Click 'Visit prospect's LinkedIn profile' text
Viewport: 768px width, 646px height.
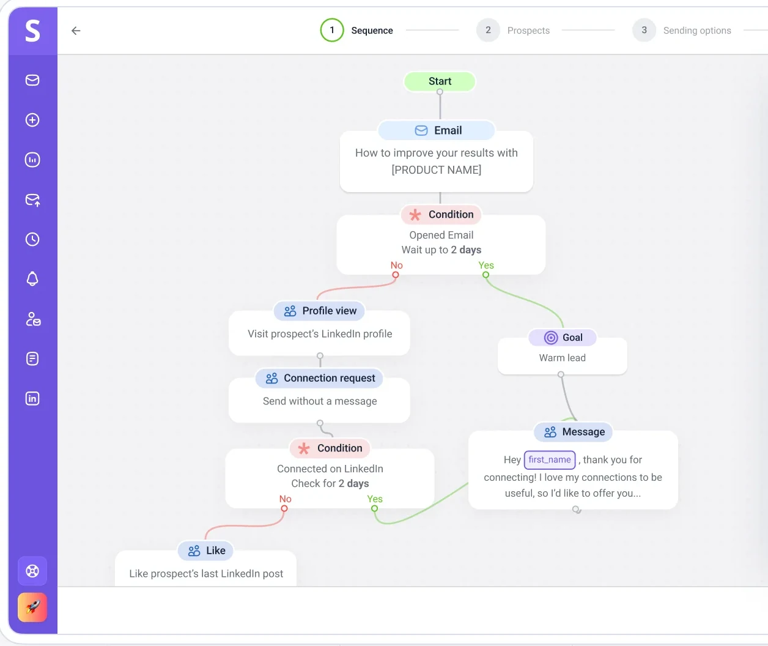click(320, 334)
